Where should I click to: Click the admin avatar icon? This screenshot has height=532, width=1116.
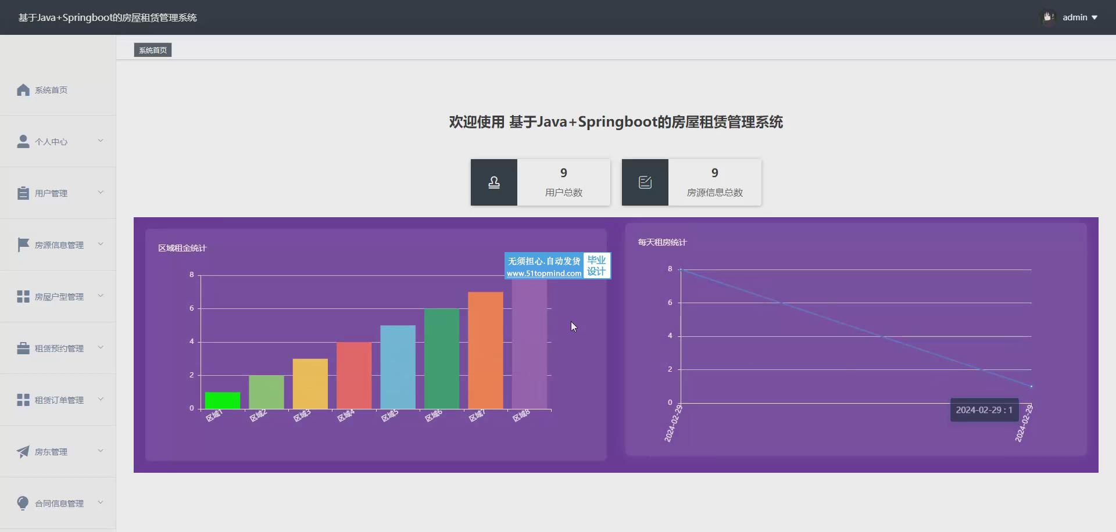1049,17
